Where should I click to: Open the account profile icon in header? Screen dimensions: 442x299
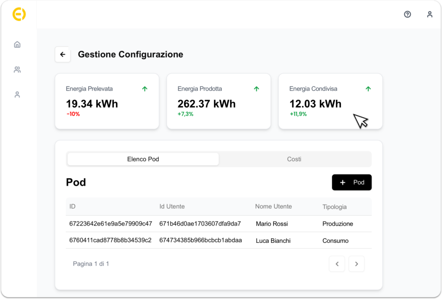[x=429, y=14]
